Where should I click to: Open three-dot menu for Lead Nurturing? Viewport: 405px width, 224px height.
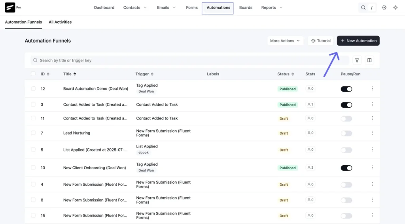coord(373,133)
